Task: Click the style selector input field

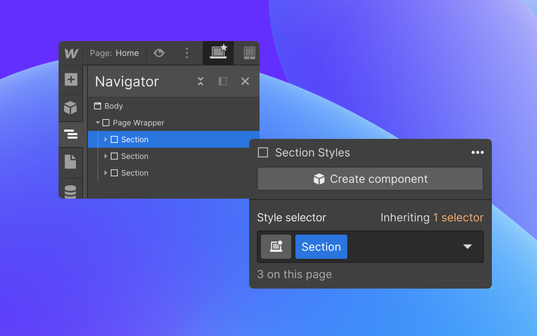Action: tap(370, 246)
